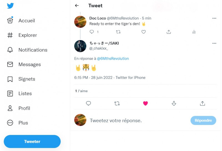Viewport: 222px width, 151px height.
Task: Download the SAKI tweet using down arrow icon
Action: [x=174, y=103]
